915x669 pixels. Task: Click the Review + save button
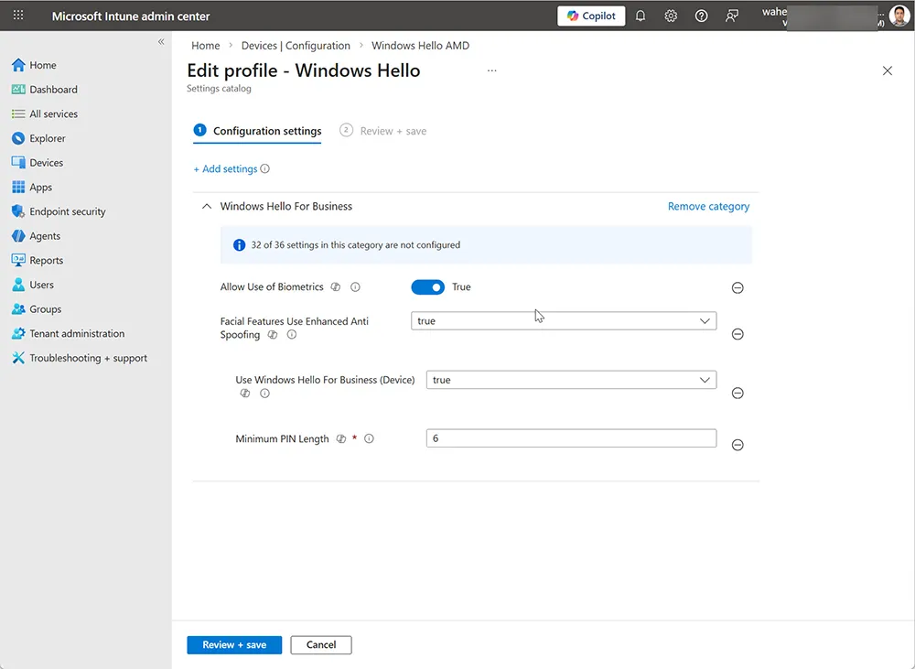(233, 644)
